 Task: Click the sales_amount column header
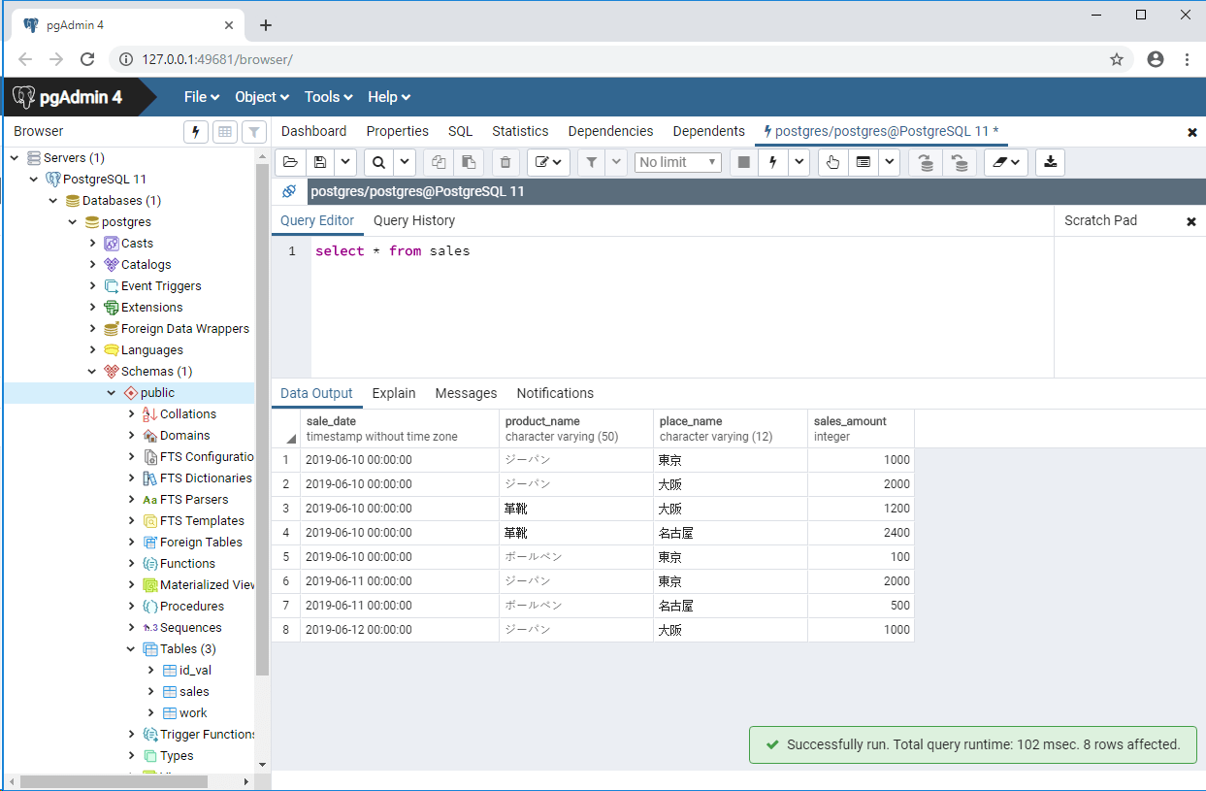coord(861,429)
